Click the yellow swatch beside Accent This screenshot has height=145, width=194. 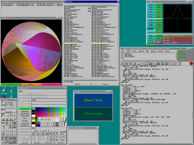pyautogui.click(x=33, y=121)
